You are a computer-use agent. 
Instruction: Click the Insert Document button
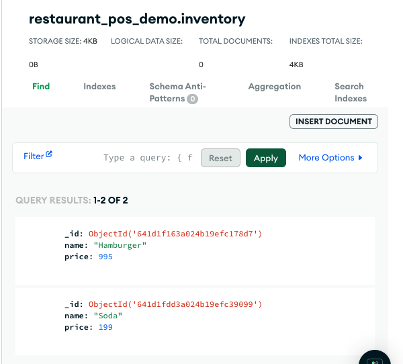(334, 122)
